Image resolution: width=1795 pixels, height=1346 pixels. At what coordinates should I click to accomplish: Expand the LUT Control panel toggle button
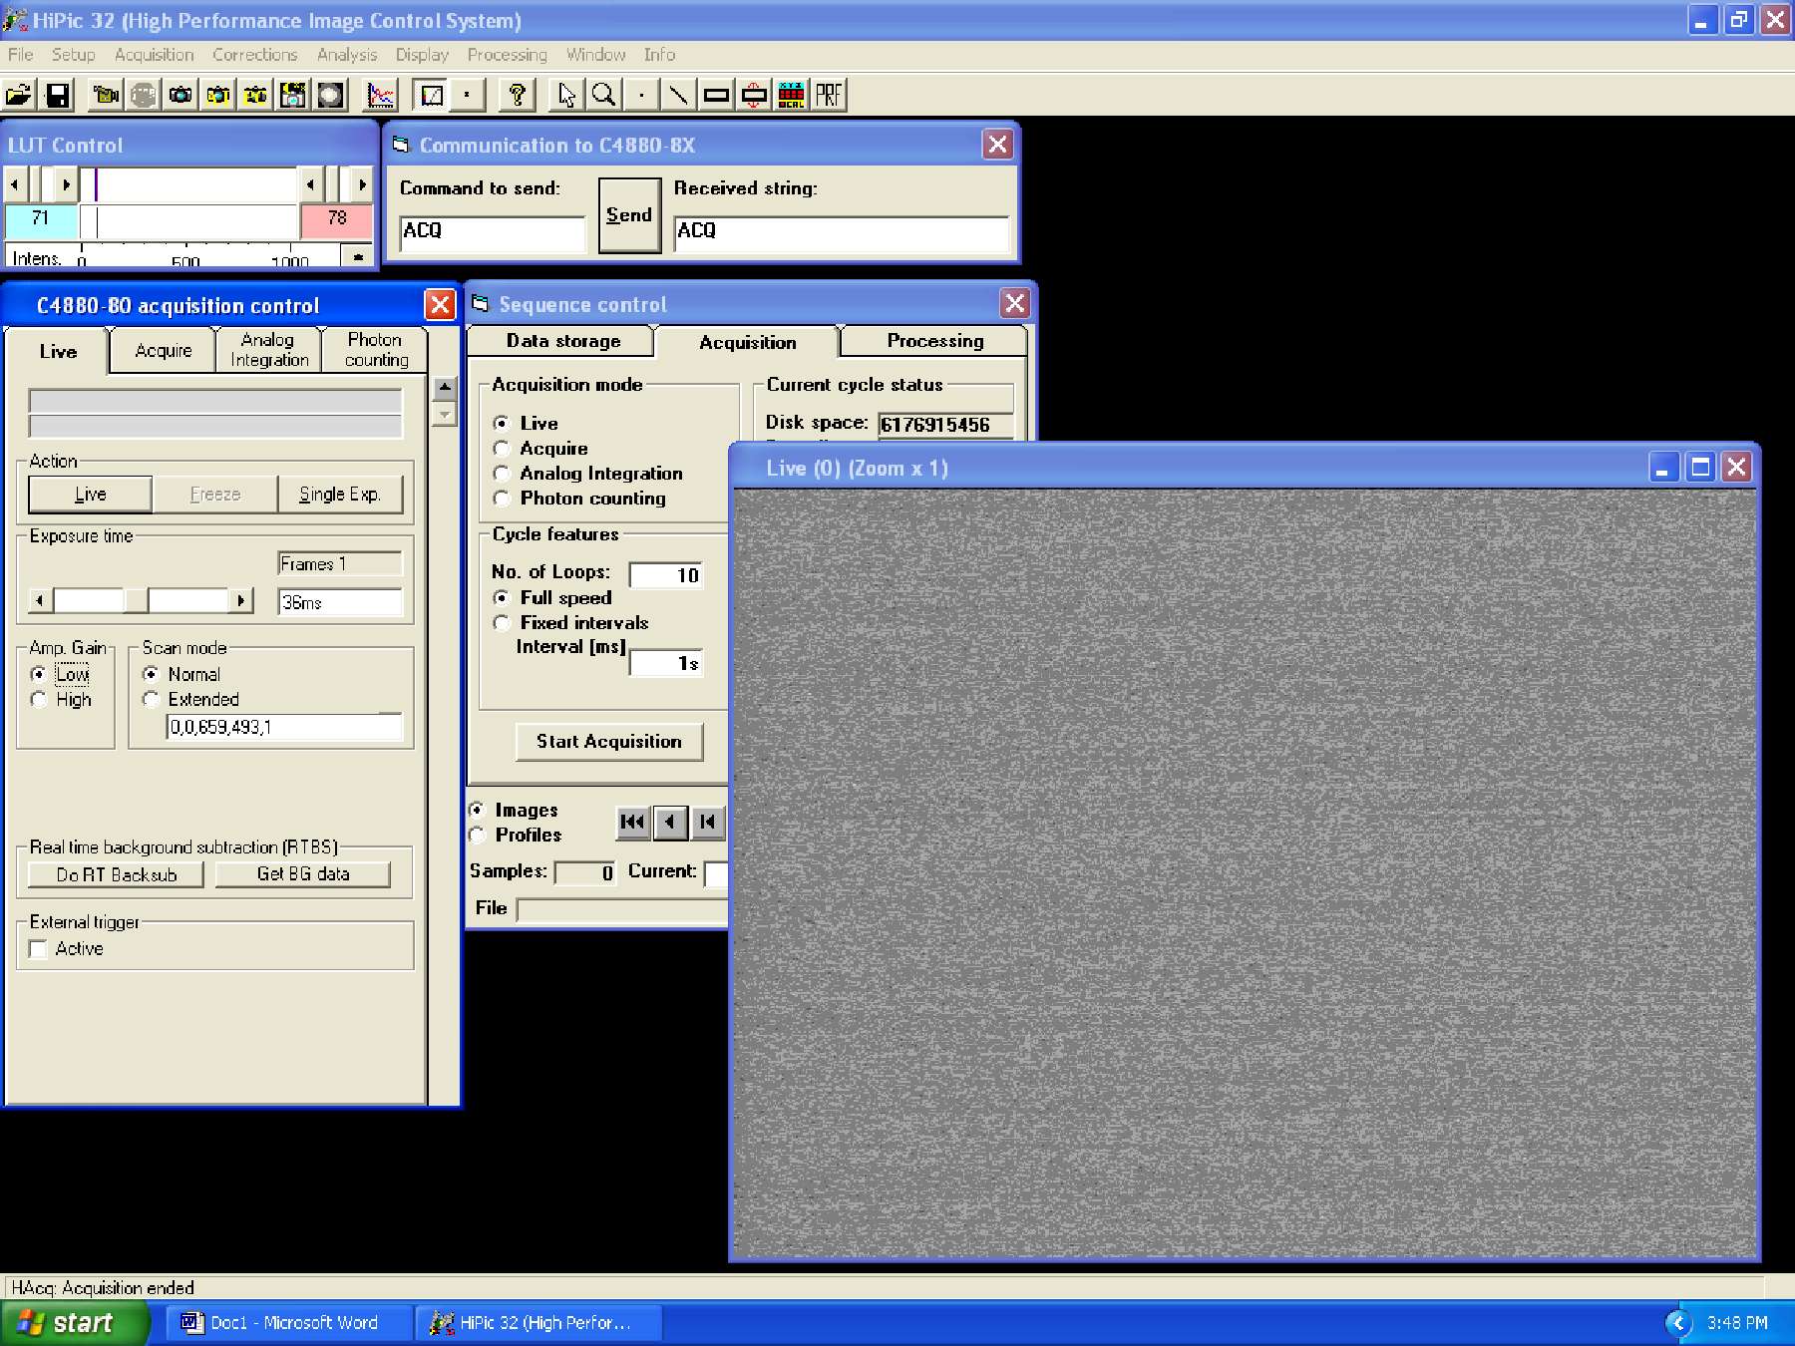pos(357,257)
